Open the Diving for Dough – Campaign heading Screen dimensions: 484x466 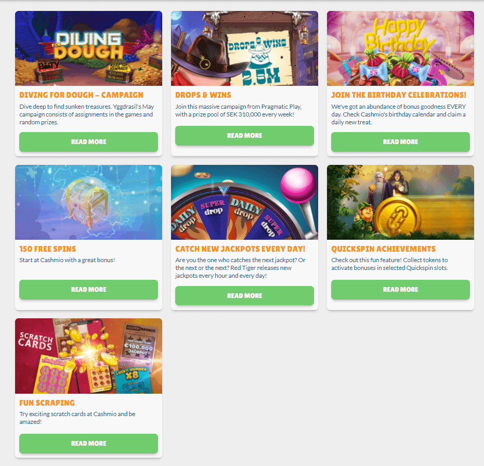coord(81,95)
